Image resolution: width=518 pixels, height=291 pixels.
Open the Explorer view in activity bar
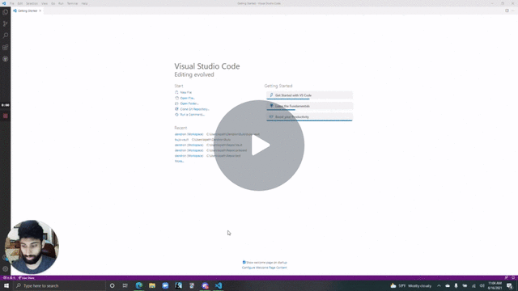tap(6, 13)
